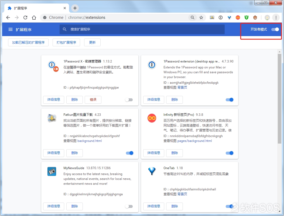
Task: Open details for MyNewsGuide
Action: point(54,206)
